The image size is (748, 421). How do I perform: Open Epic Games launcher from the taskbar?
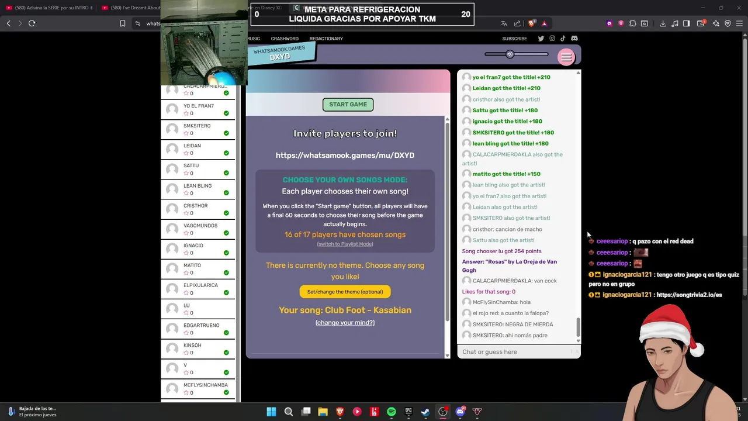tap(408, 412)
